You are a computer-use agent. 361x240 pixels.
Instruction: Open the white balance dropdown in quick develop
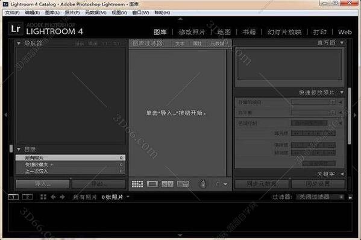[314, 113]
